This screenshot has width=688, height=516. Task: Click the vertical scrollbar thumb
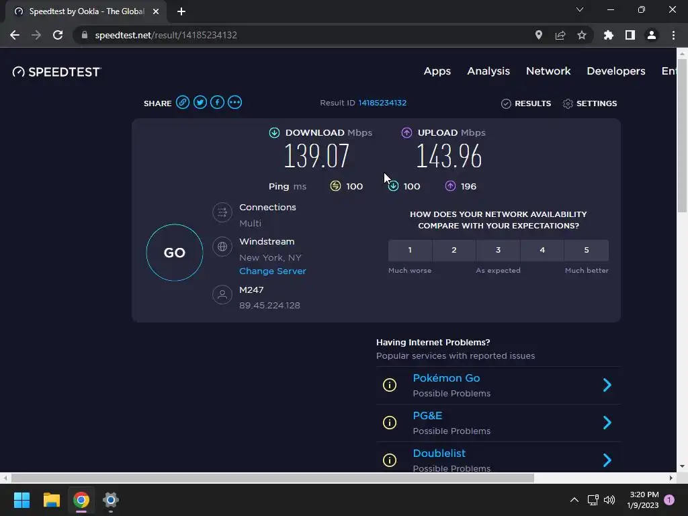tap(681, 134)
